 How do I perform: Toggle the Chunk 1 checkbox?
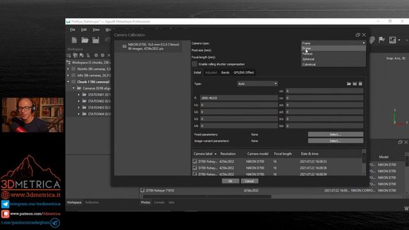(x=73, y=82)
